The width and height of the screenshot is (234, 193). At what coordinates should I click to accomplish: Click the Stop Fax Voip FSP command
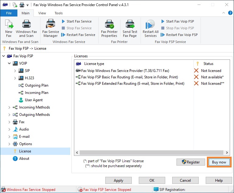[178, 28]
